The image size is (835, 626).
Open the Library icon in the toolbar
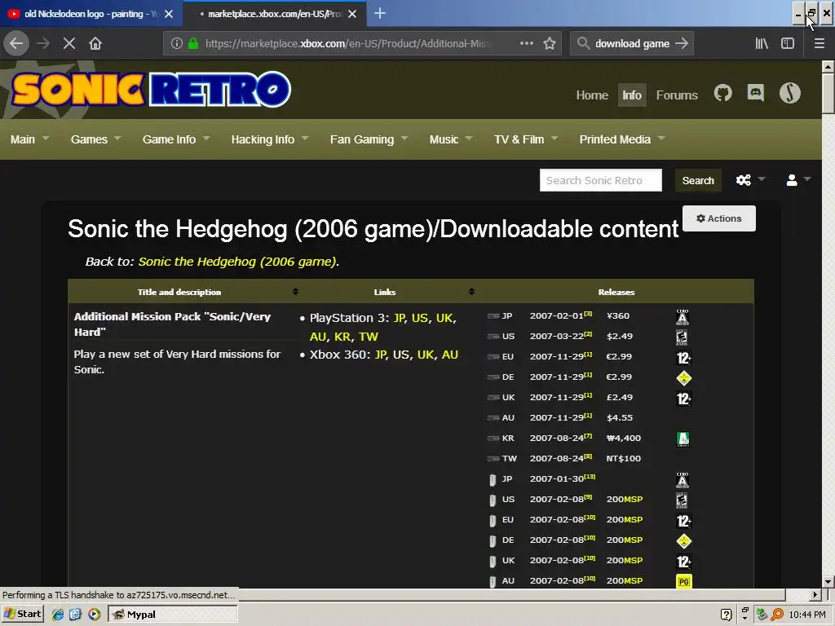762,43
